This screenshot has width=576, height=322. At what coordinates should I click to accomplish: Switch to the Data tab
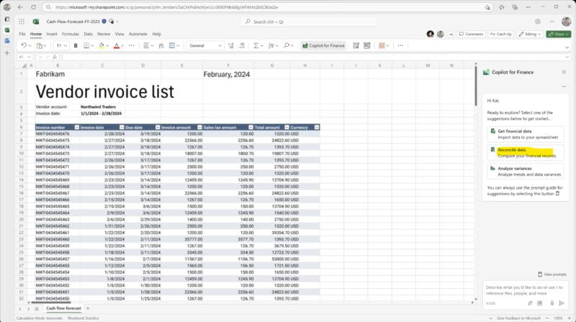click(88, 34)
